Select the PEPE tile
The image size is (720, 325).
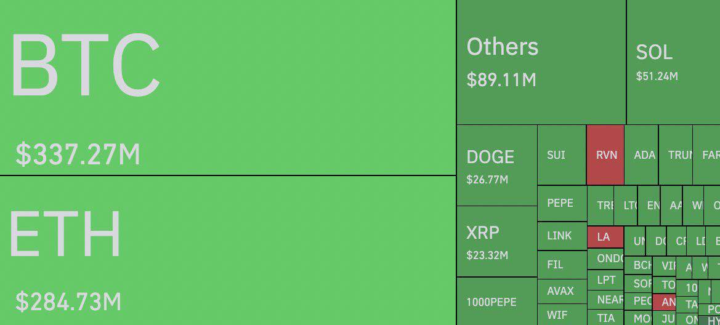pyautogui.click(x=562, y=203)
